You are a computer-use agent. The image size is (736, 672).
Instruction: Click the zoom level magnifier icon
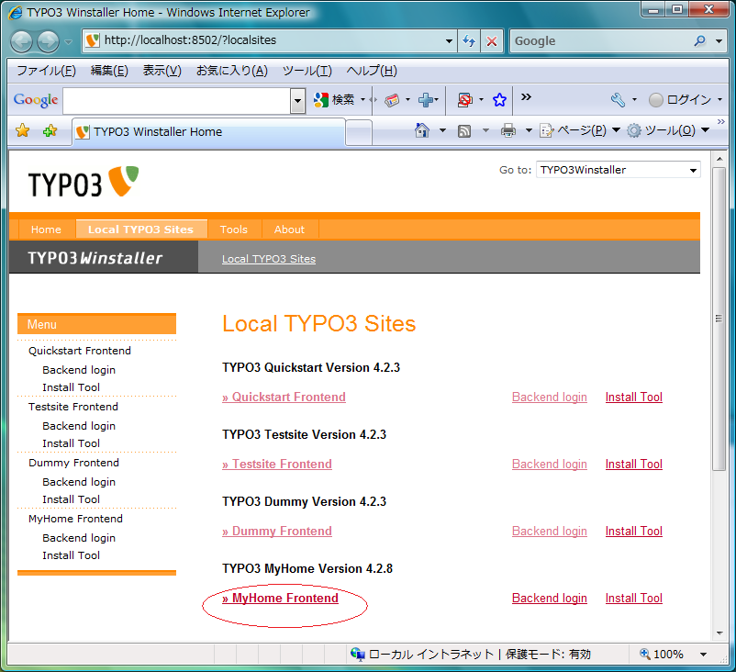coord(645,654)
